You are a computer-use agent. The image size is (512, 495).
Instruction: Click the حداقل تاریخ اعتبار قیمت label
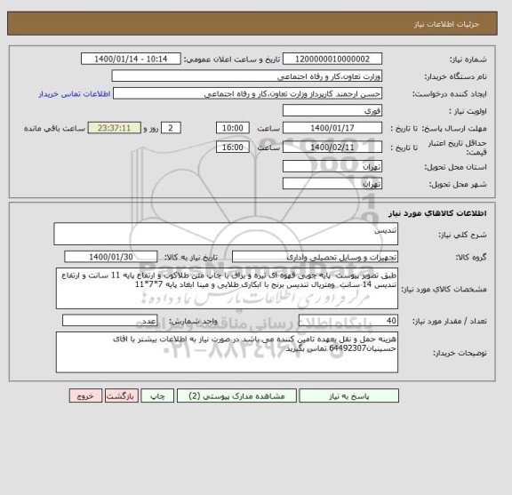[458, 148]
